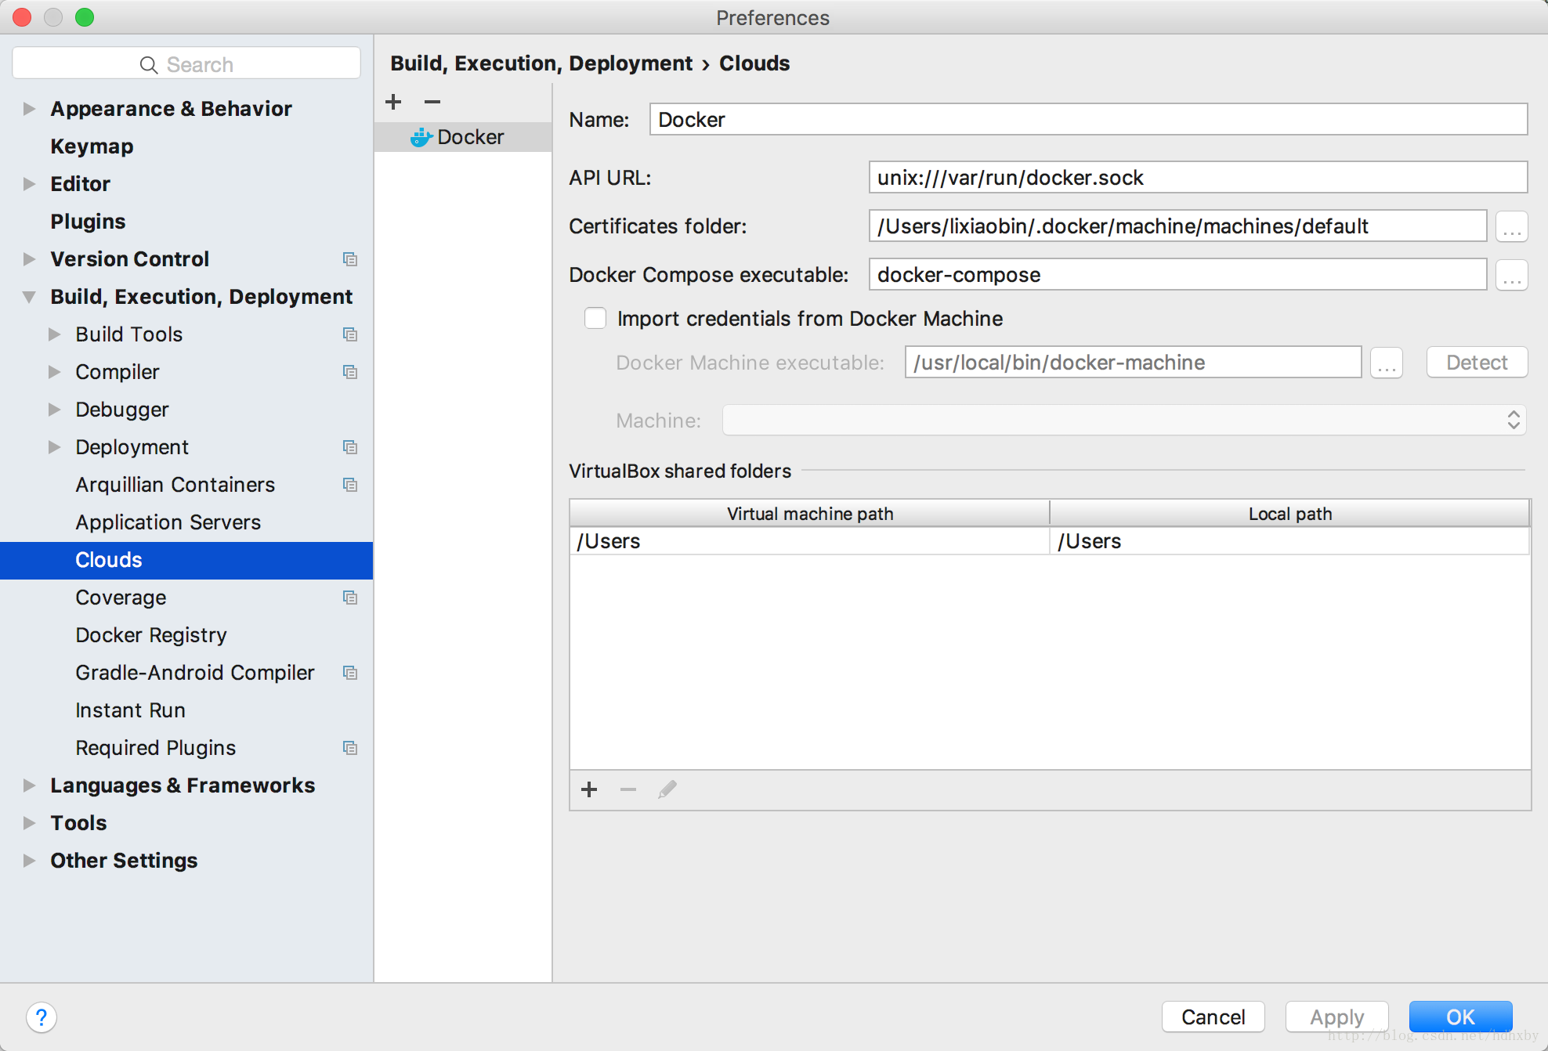This screenshot has height=1051, width=1548.
Task: Click project-level icon next to Coverage
Action: pos(350,598)
